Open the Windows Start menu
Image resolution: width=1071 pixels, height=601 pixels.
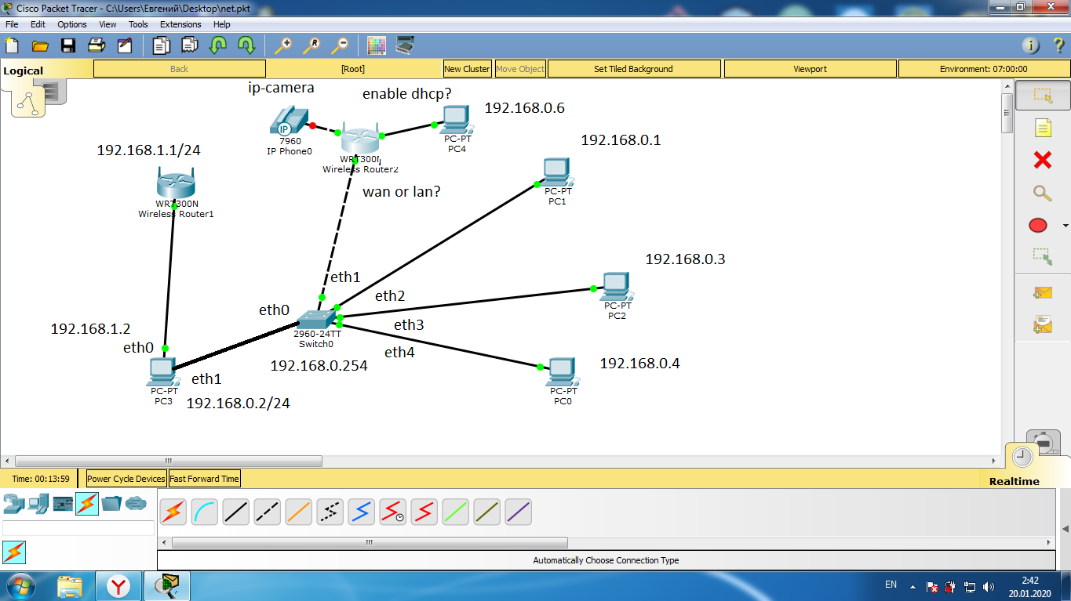[x=20, y=585]
